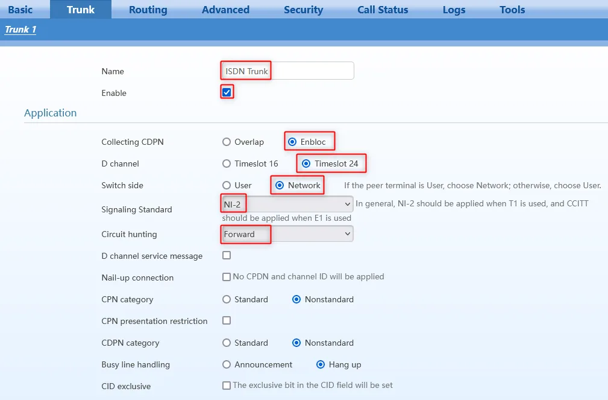Screen dimensions: 608x400
Task: Go to the Advanced tab
Action: (x=226, y=10)
